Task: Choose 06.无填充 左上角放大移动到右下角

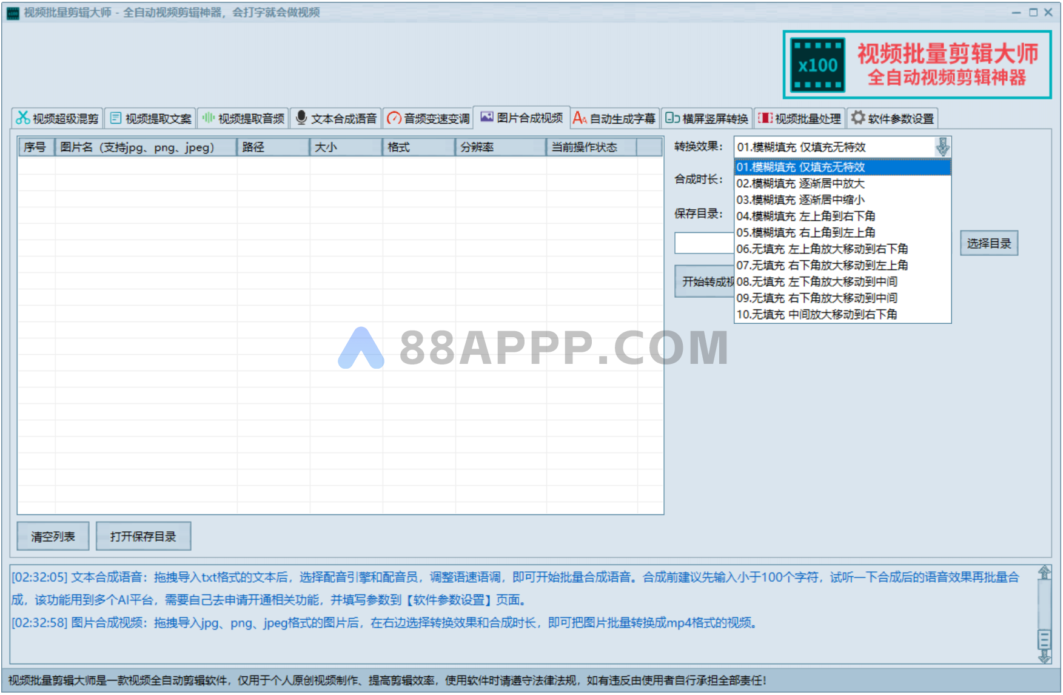Action: (842, 249)
